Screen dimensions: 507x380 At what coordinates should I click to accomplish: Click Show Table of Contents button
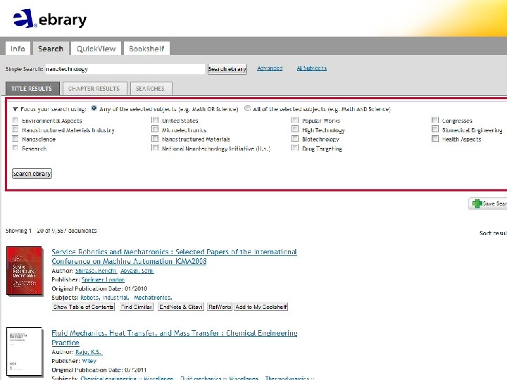(83, 307)
